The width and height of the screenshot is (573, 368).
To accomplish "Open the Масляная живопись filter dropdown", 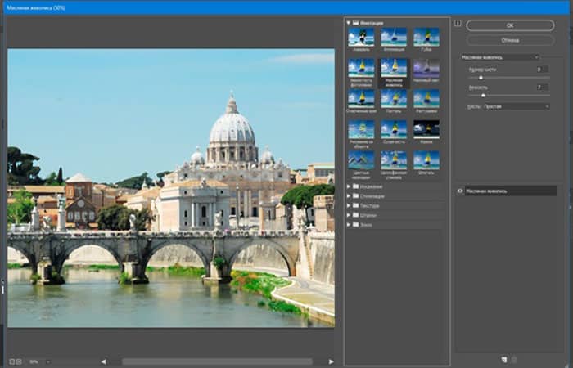I will [x=499, y=57].
